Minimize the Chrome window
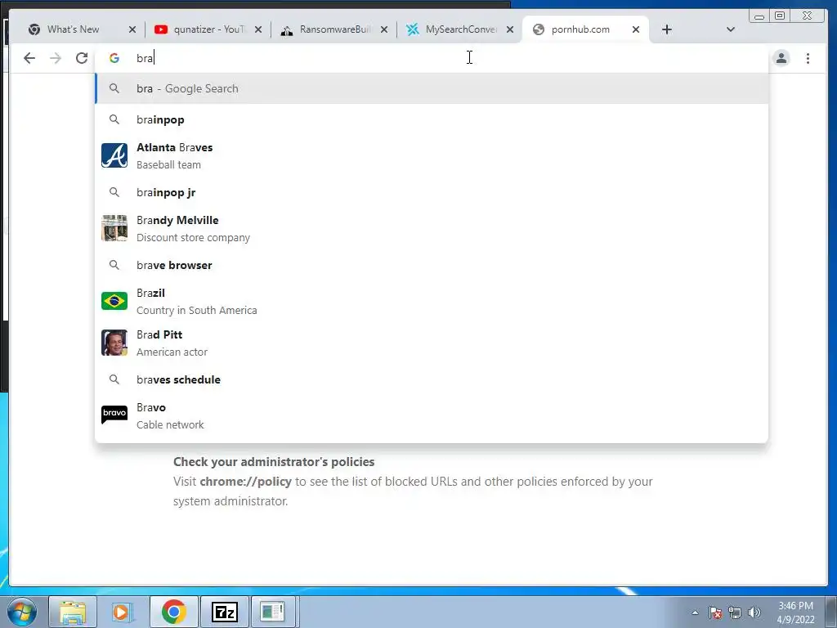This screenshot has height=628, width=837. click(x=759, y=16)
